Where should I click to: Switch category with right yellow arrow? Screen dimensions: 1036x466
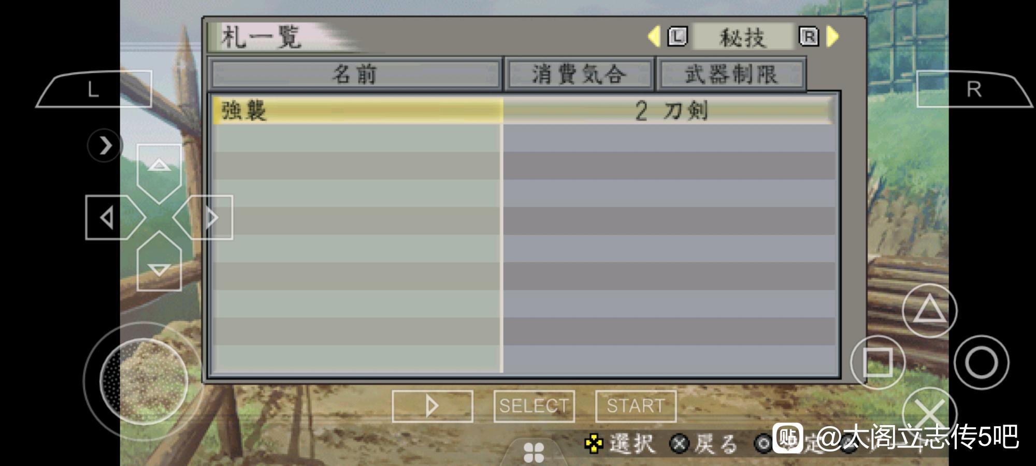[832, 37]
